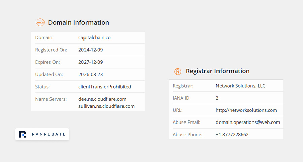Image resolution: width=303 pixels, height=162 pixels.
Task: Open the http://networksolutions.com URL
Action: [246, 110]
